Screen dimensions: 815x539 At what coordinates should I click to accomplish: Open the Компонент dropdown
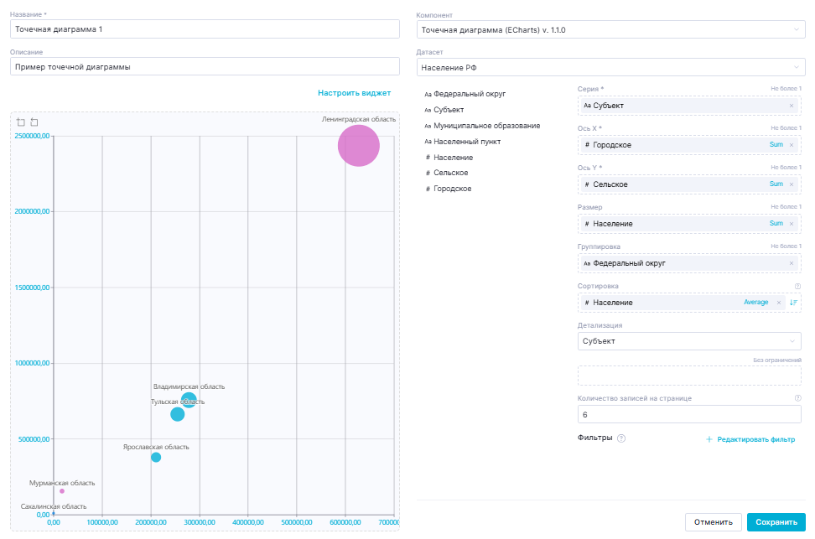click(x=610, y=29)
